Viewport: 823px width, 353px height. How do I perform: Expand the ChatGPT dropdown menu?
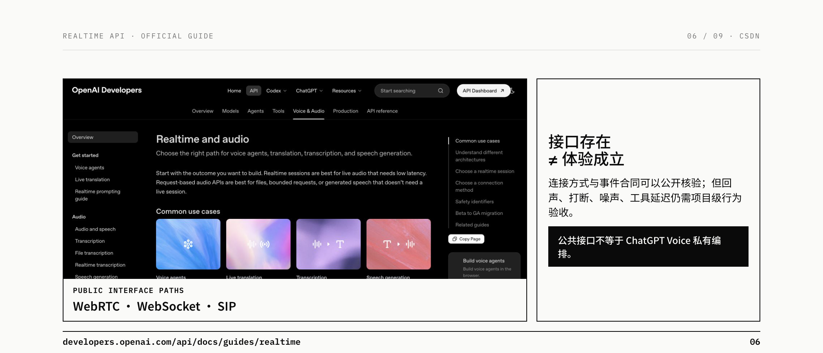pyautogui.click(x=309, y=91)
